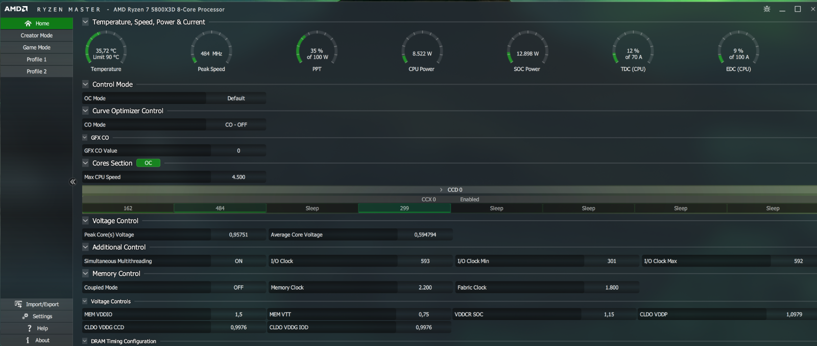
Task: Click the MEM VDDIO value 1,5
Action: pyautogui.click(x=238, y=314)
